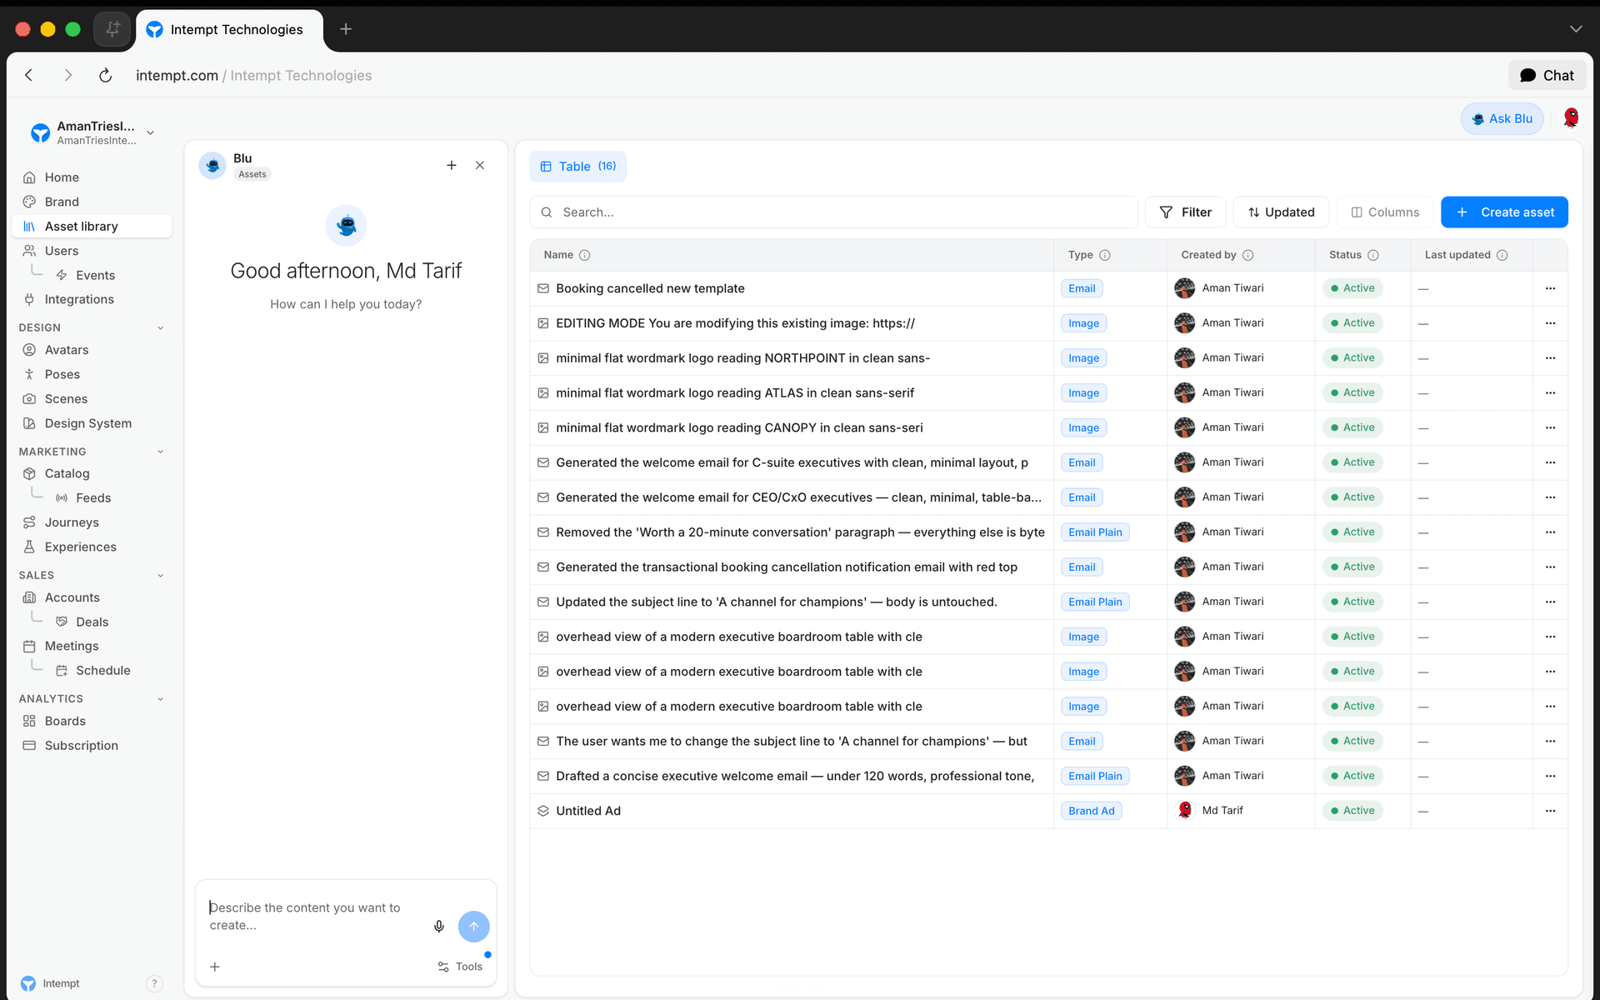Open the browser tabs dropdown chevron

pos(1575,29)
